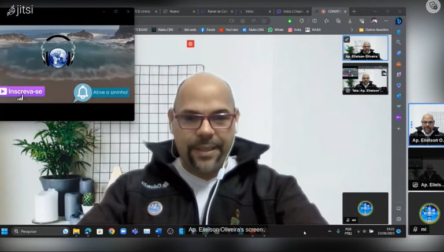Click the Inscreva-se subscribe button
Image resolution: width=444 pixels, height=252 pixels.
(23, 91)
